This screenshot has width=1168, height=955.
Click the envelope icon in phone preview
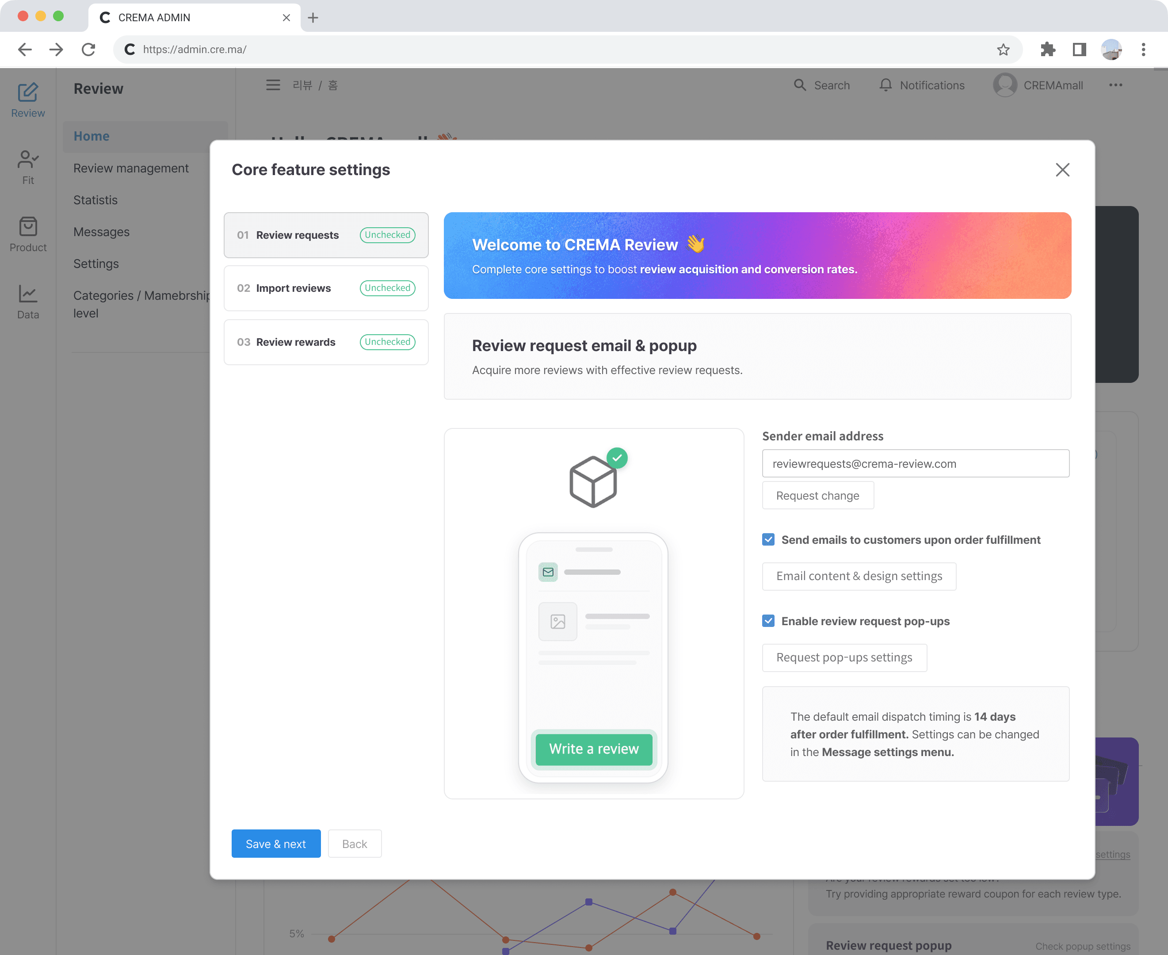tap(548, 572)
